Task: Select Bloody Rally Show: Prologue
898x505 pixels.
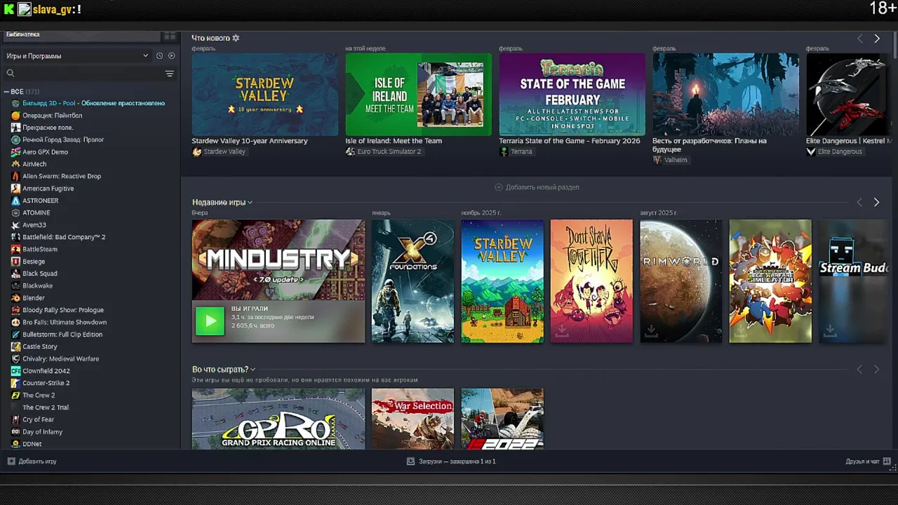Action: pyautogui.click(x=63, y=310)
